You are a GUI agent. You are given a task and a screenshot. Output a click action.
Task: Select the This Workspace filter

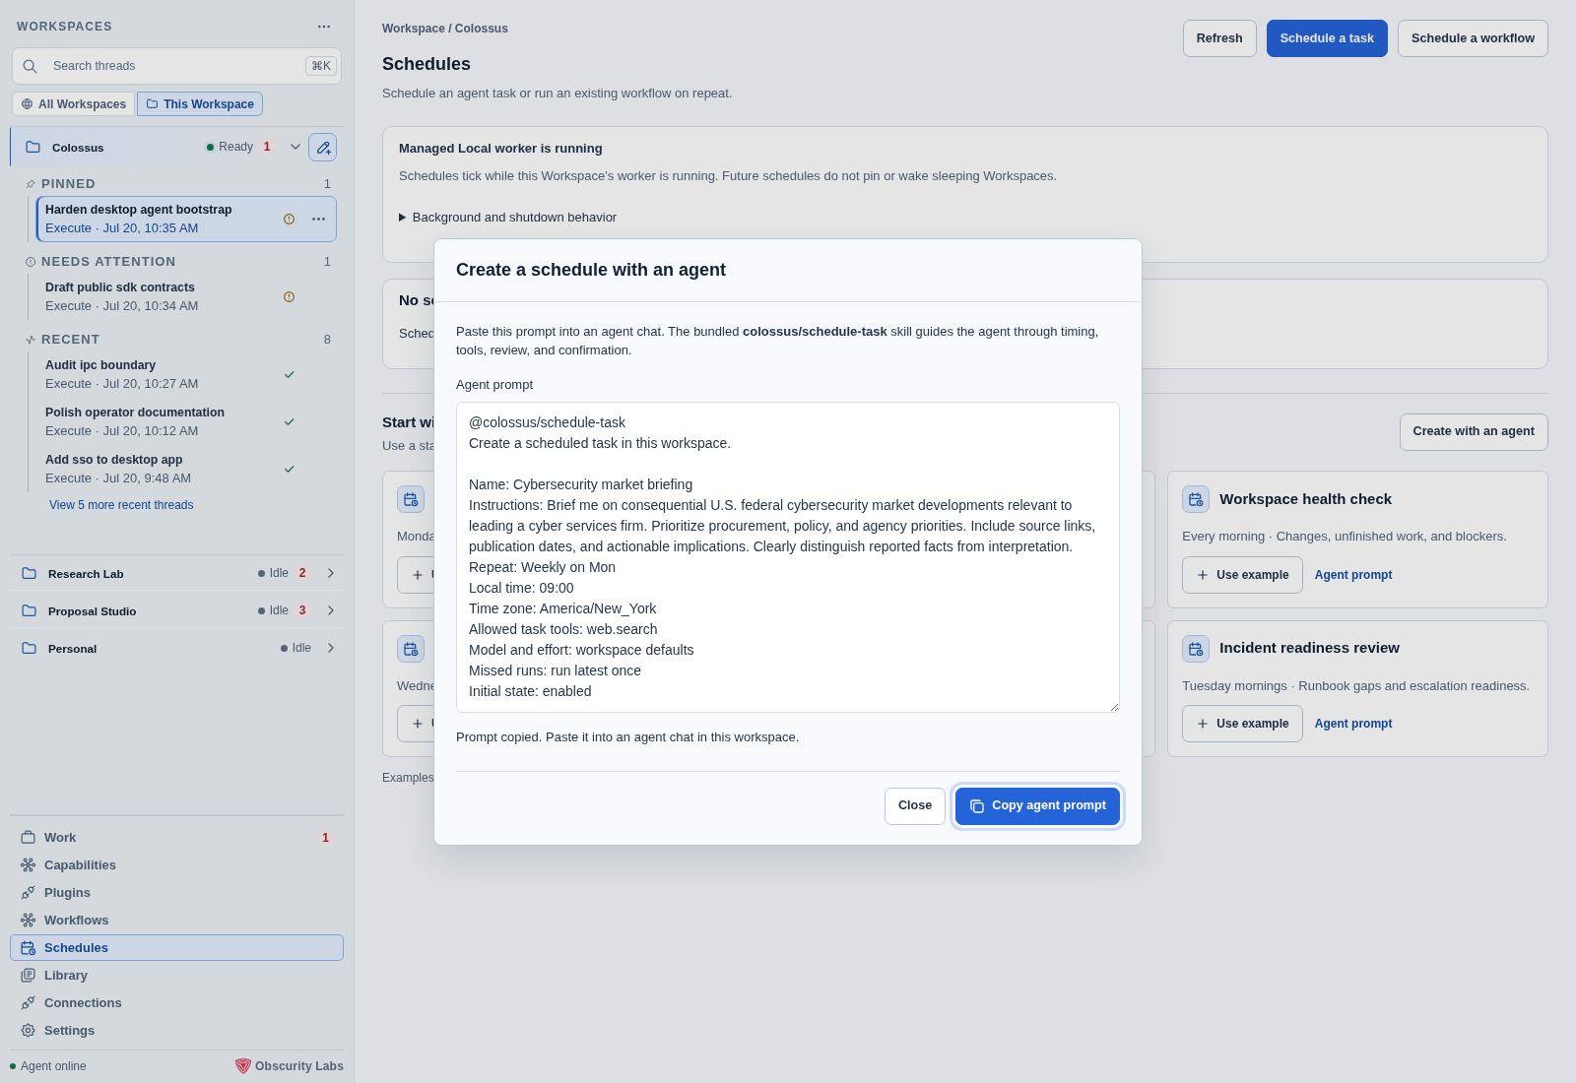[x=200, y=104]
